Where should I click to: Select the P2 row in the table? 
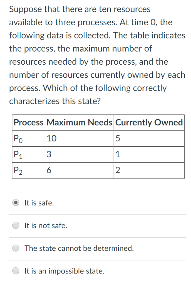point(28,170)
